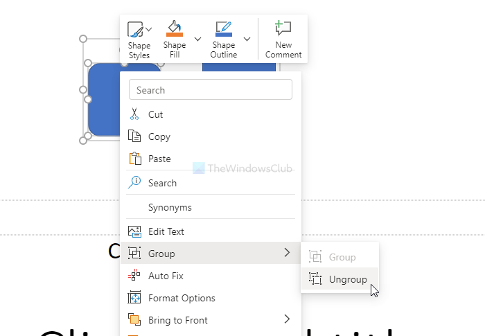The width and height of the screenshot is (485, 336).
Task: Expand the Bring to Front submenu arrow
Action: [x=287, y=319]
